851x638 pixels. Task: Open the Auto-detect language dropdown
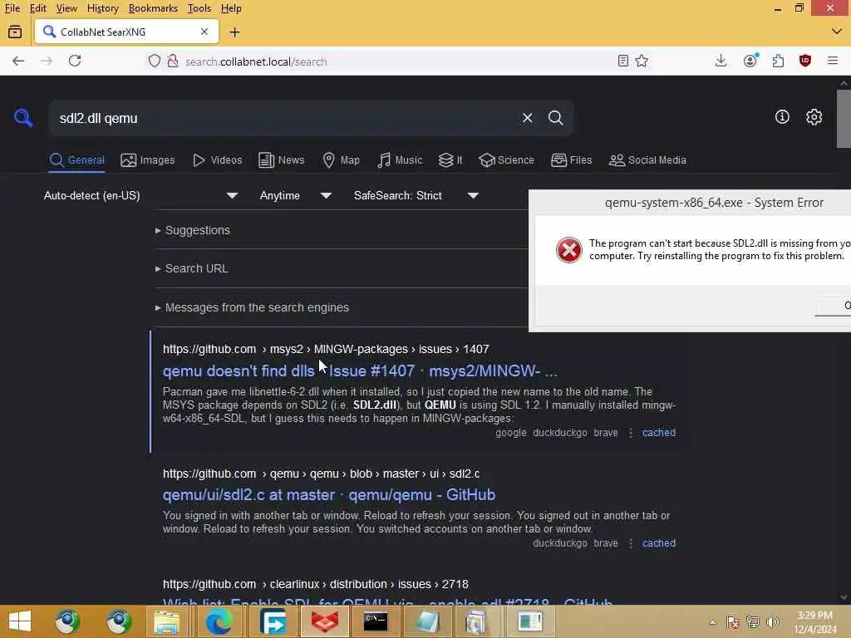pos(140,195)
